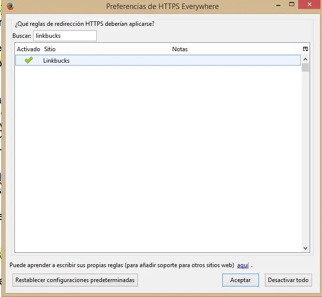Toggle the green checkmark for Linkbucks
Screen dimensions: 322x297
29,60
